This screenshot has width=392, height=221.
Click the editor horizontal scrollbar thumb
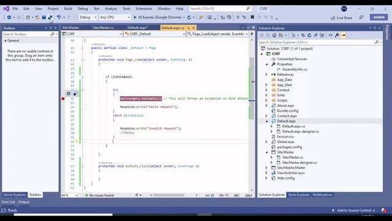(x=169, y=195)
